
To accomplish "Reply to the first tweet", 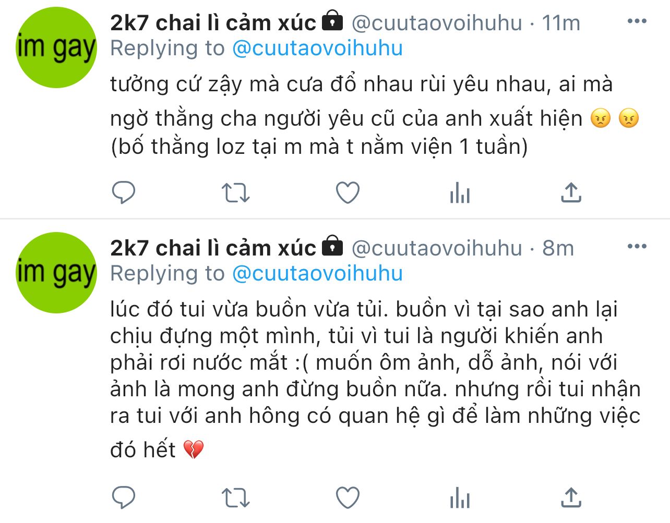I will click(124, 193).
